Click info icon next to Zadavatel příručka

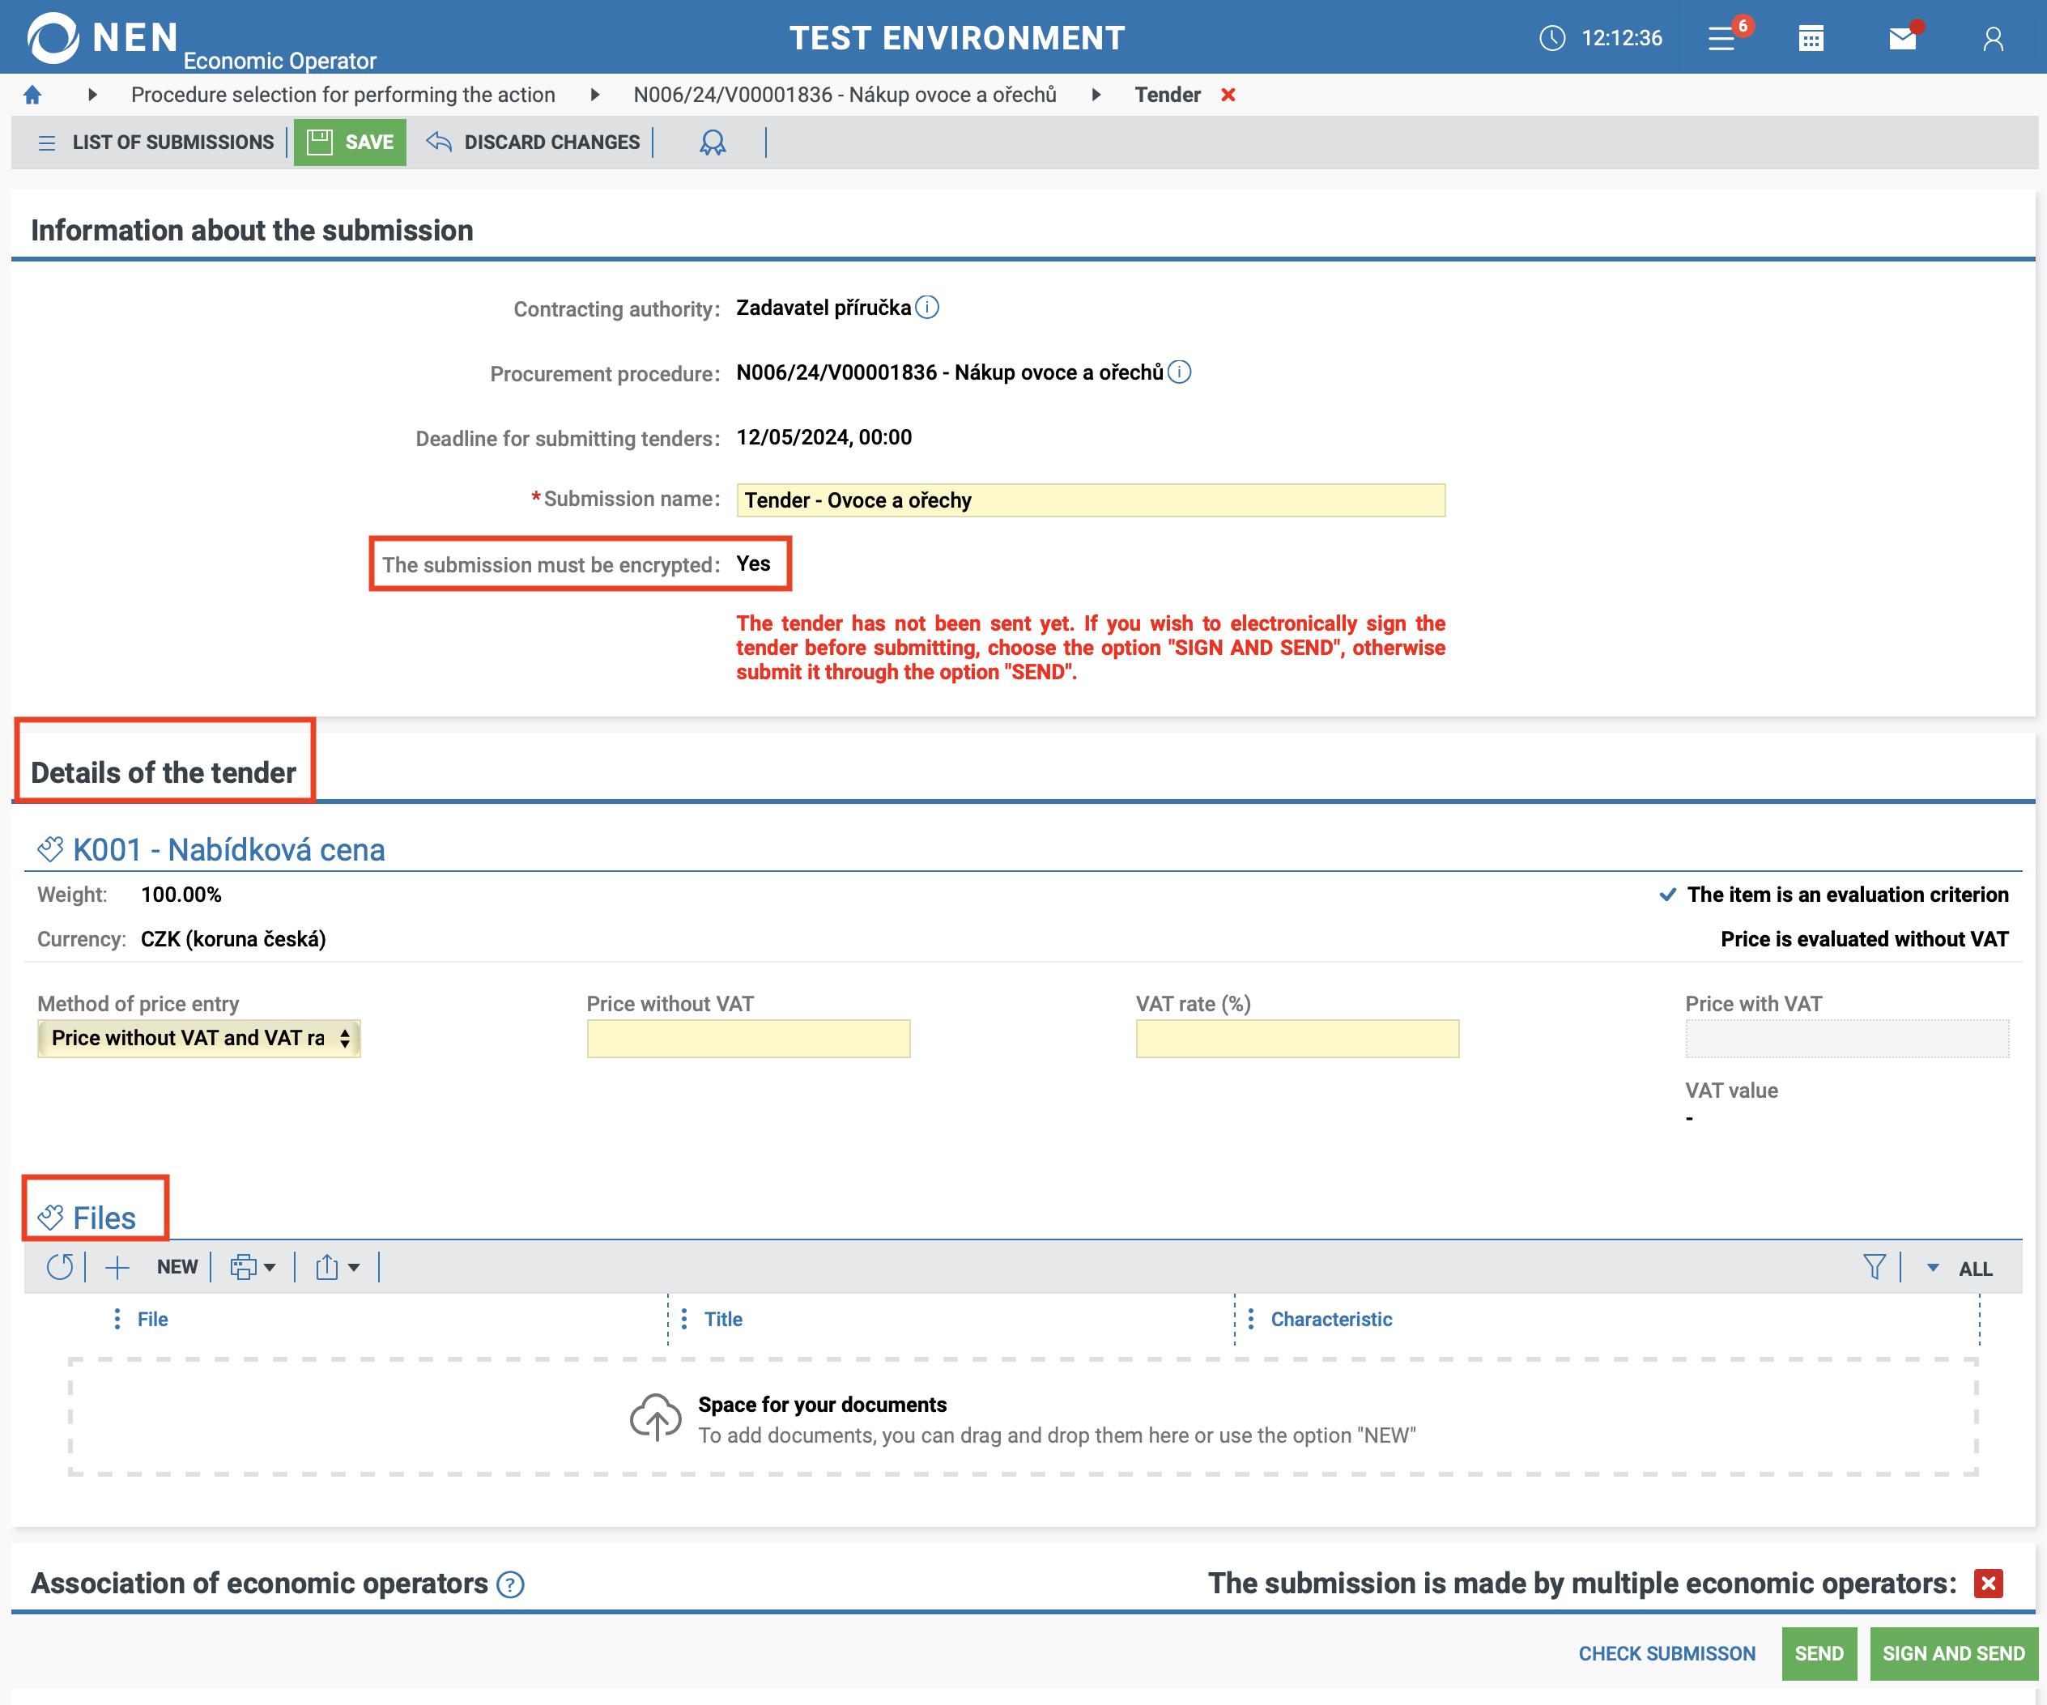point(928,307)
